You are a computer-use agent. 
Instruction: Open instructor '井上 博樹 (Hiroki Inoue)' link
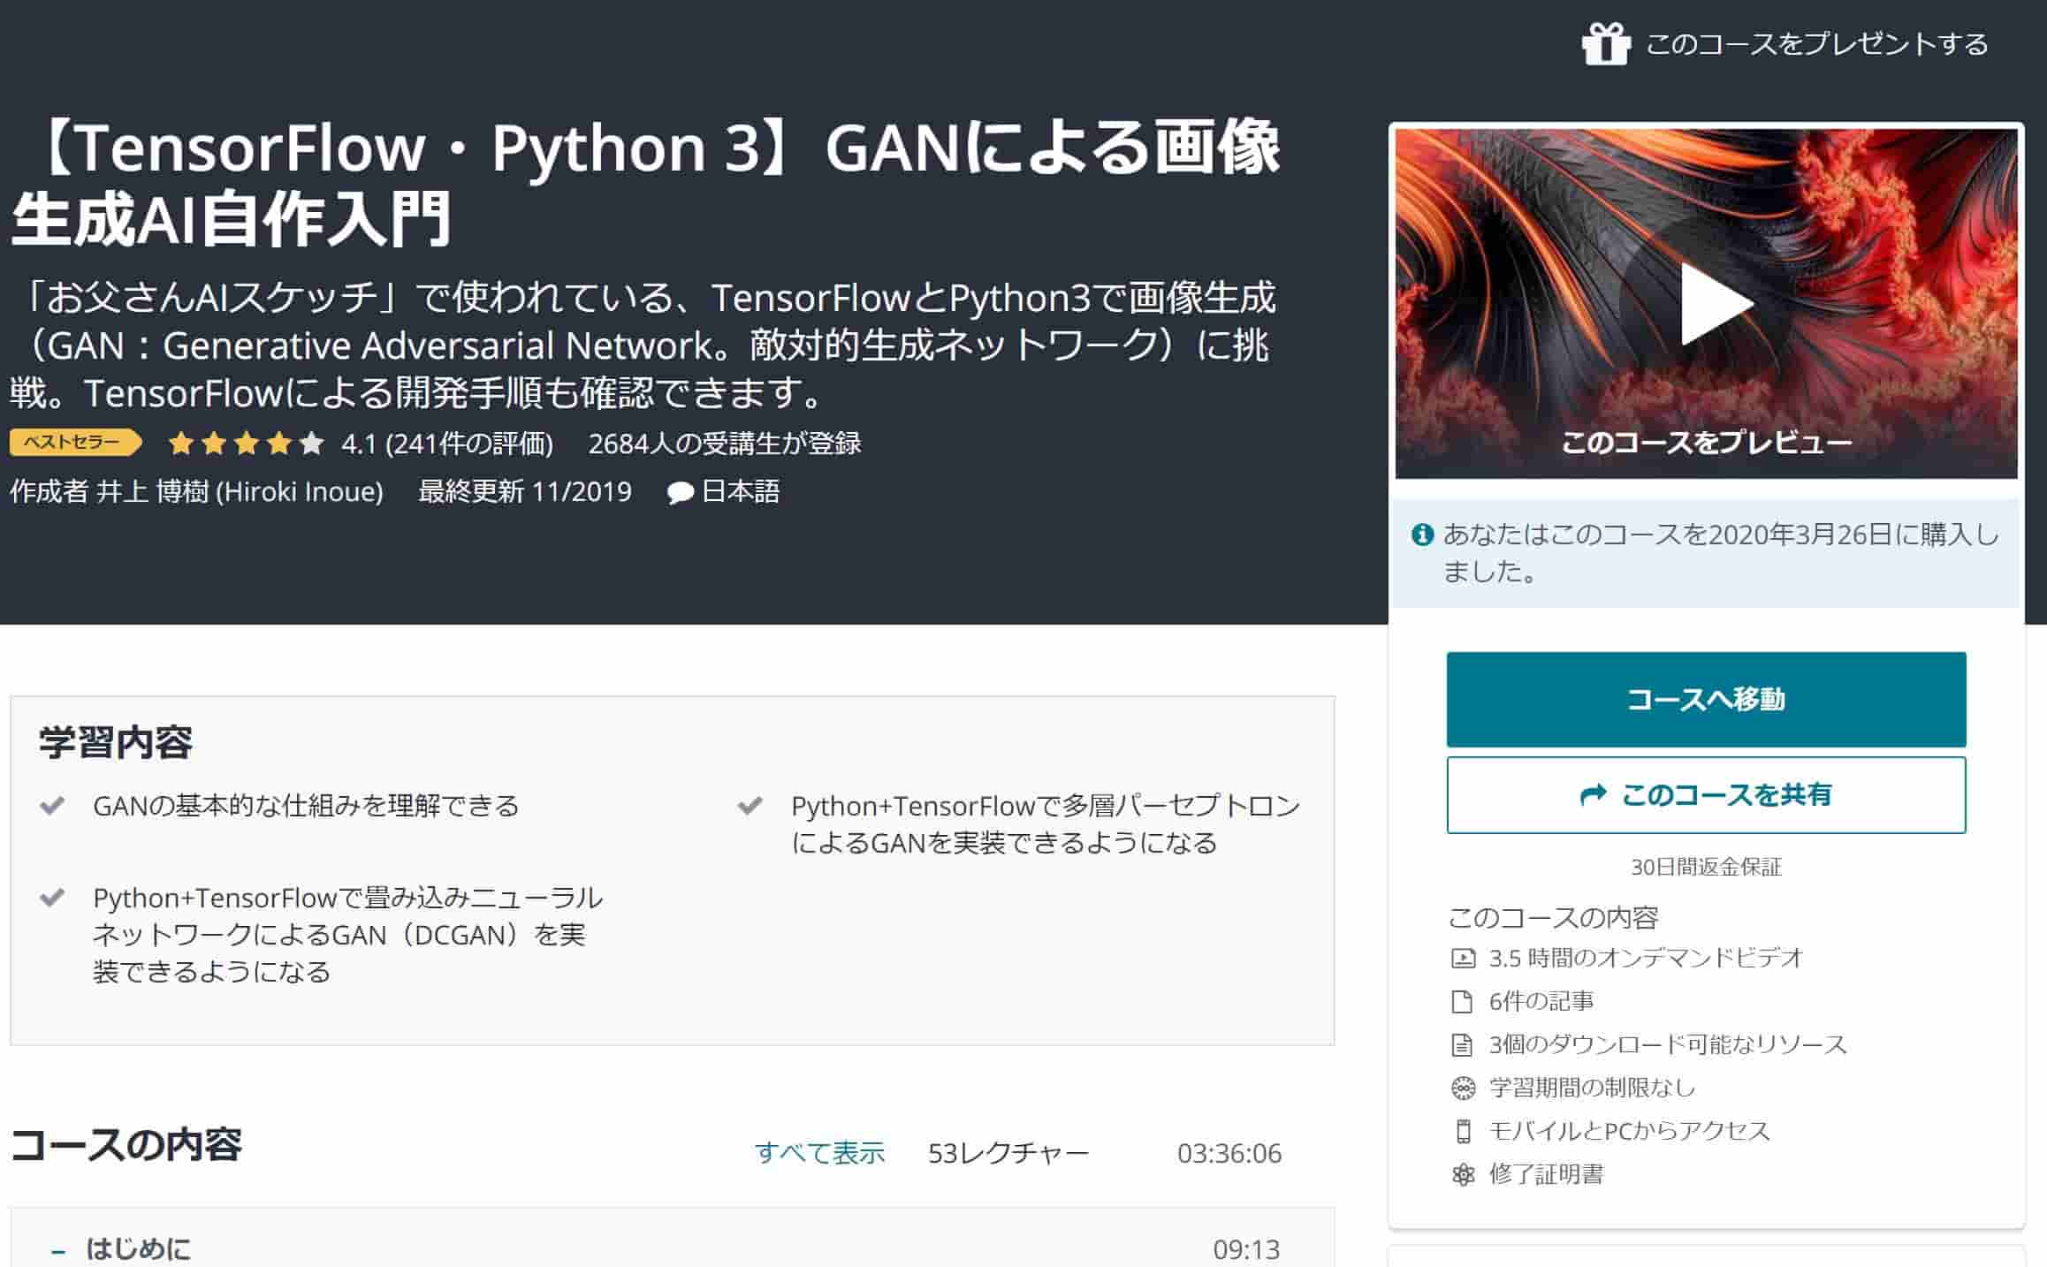point(240,491)
